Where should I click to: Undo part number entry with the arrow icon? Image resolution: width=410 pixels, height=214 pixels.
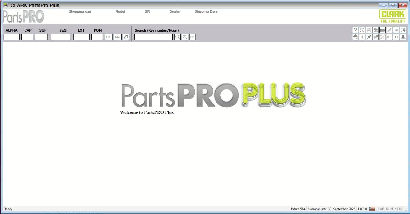coord(125,37)
